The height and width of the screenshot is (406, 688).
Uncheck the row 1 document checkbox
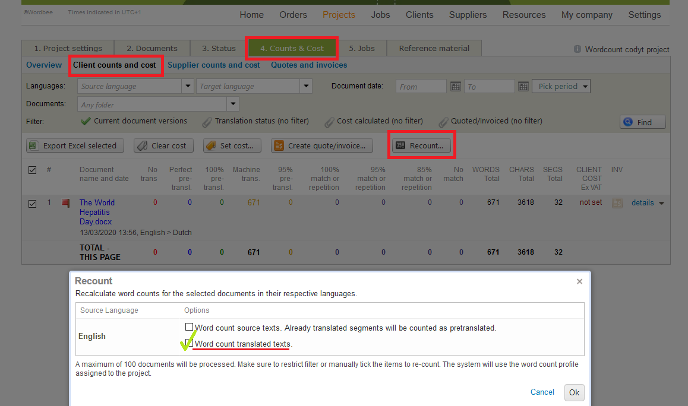[x=33, y=204]
